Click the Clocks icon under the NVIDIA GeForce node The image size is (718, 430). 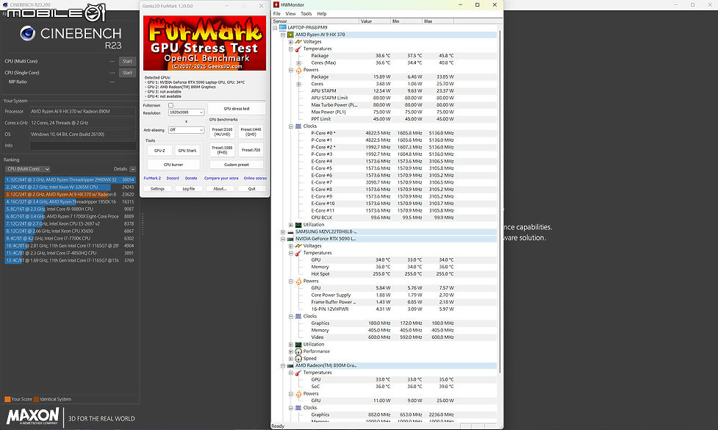coord(298,316)
